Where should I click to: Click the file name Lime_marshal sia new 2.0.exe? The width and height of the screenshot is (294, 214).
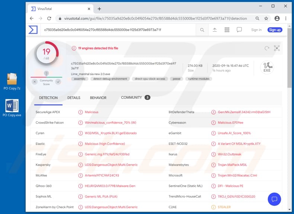(x=90, y=74)
